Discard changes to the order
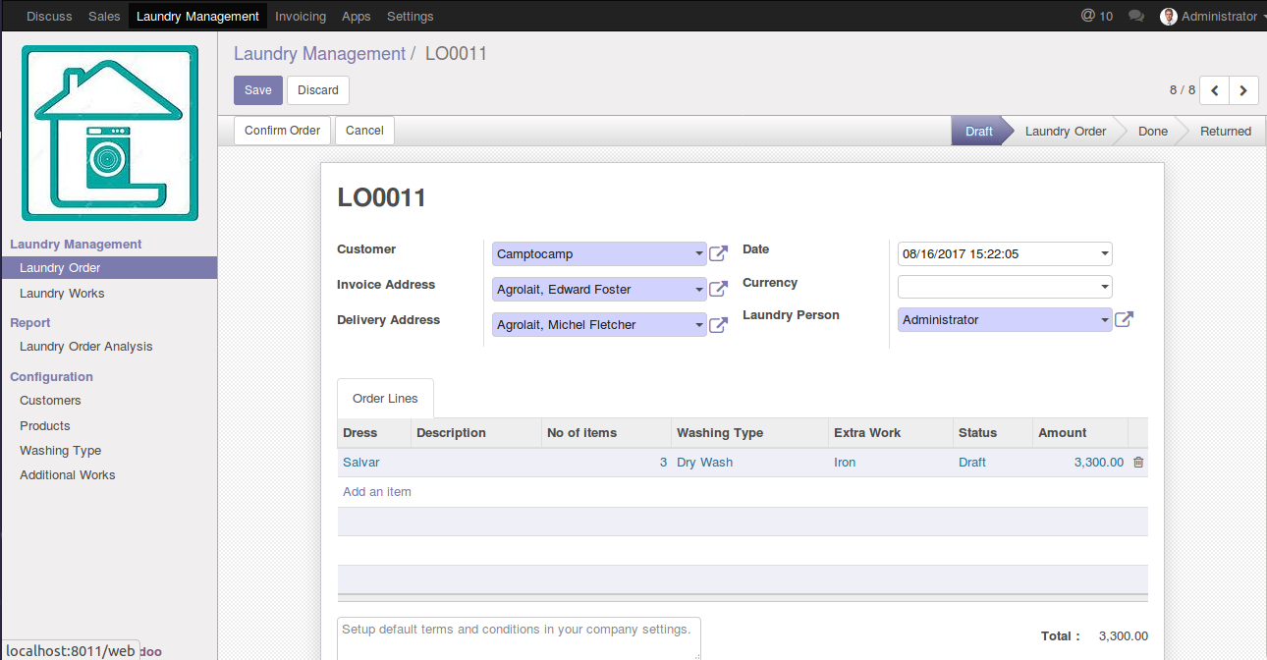Image resolution: width=1267 pixels, height=660 pixels. pyautogui.click(x=318, y=90)
